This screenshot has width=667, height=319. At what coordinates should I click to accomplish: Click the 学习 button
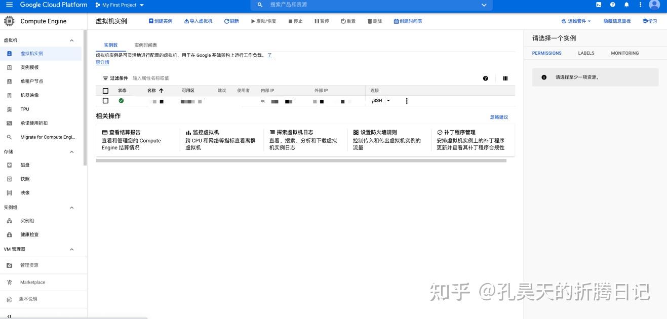(650, 21)
